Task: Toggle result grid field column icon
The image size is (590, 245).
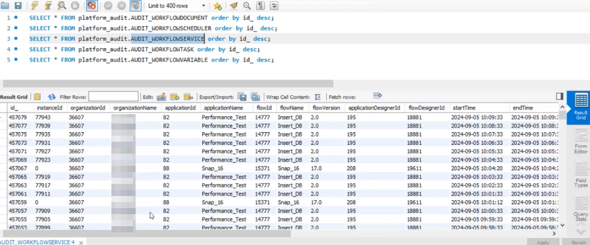Action: click(37, 97)
